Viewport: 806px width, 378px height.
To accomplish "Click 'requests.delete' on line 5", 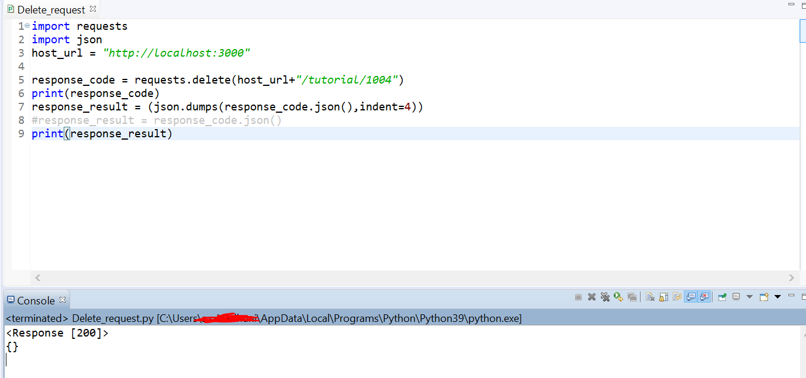I will coord(182,80).
